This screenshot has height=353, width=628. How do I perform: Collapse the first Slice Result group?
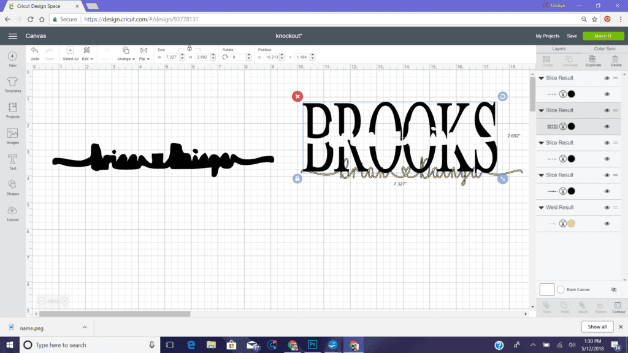click(x=541, y=78)
